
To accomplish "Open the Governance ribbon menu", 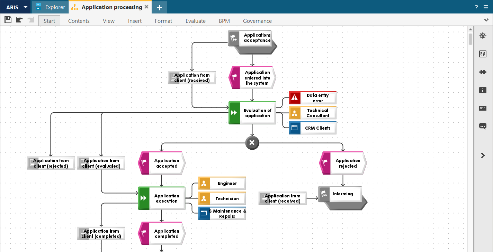I will 257,21.
